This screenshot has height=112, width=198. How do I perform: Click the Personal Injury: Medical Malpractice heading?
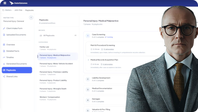(101, 21)
